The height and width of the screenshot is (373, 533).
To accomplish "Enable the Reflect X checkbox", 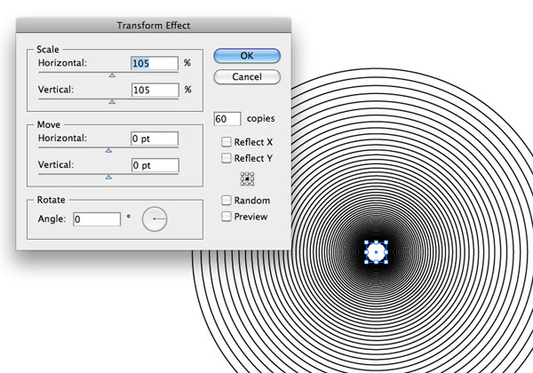I will (226, 142).
